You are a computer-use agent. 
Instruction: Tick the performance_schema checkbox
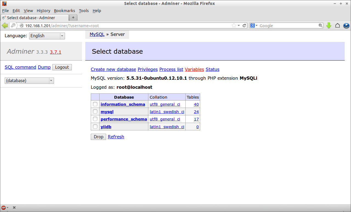click(95, 119)
